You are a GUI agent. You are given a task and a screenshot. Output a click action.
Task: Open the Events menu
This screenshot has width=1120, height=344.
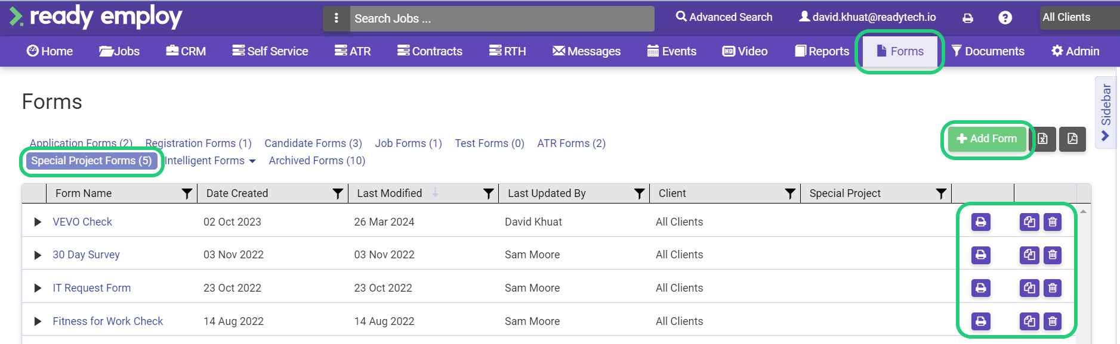(x=671, y=51)
